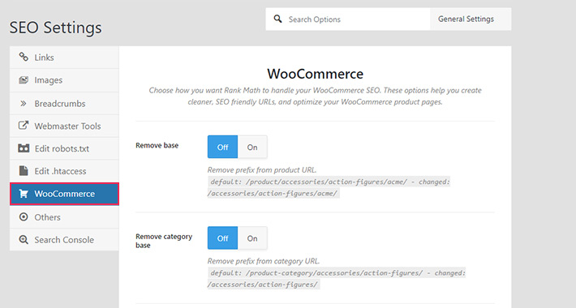Screen dimensions: 576x308
Task: Set Remove category base to Off
Action: point(222,237)
